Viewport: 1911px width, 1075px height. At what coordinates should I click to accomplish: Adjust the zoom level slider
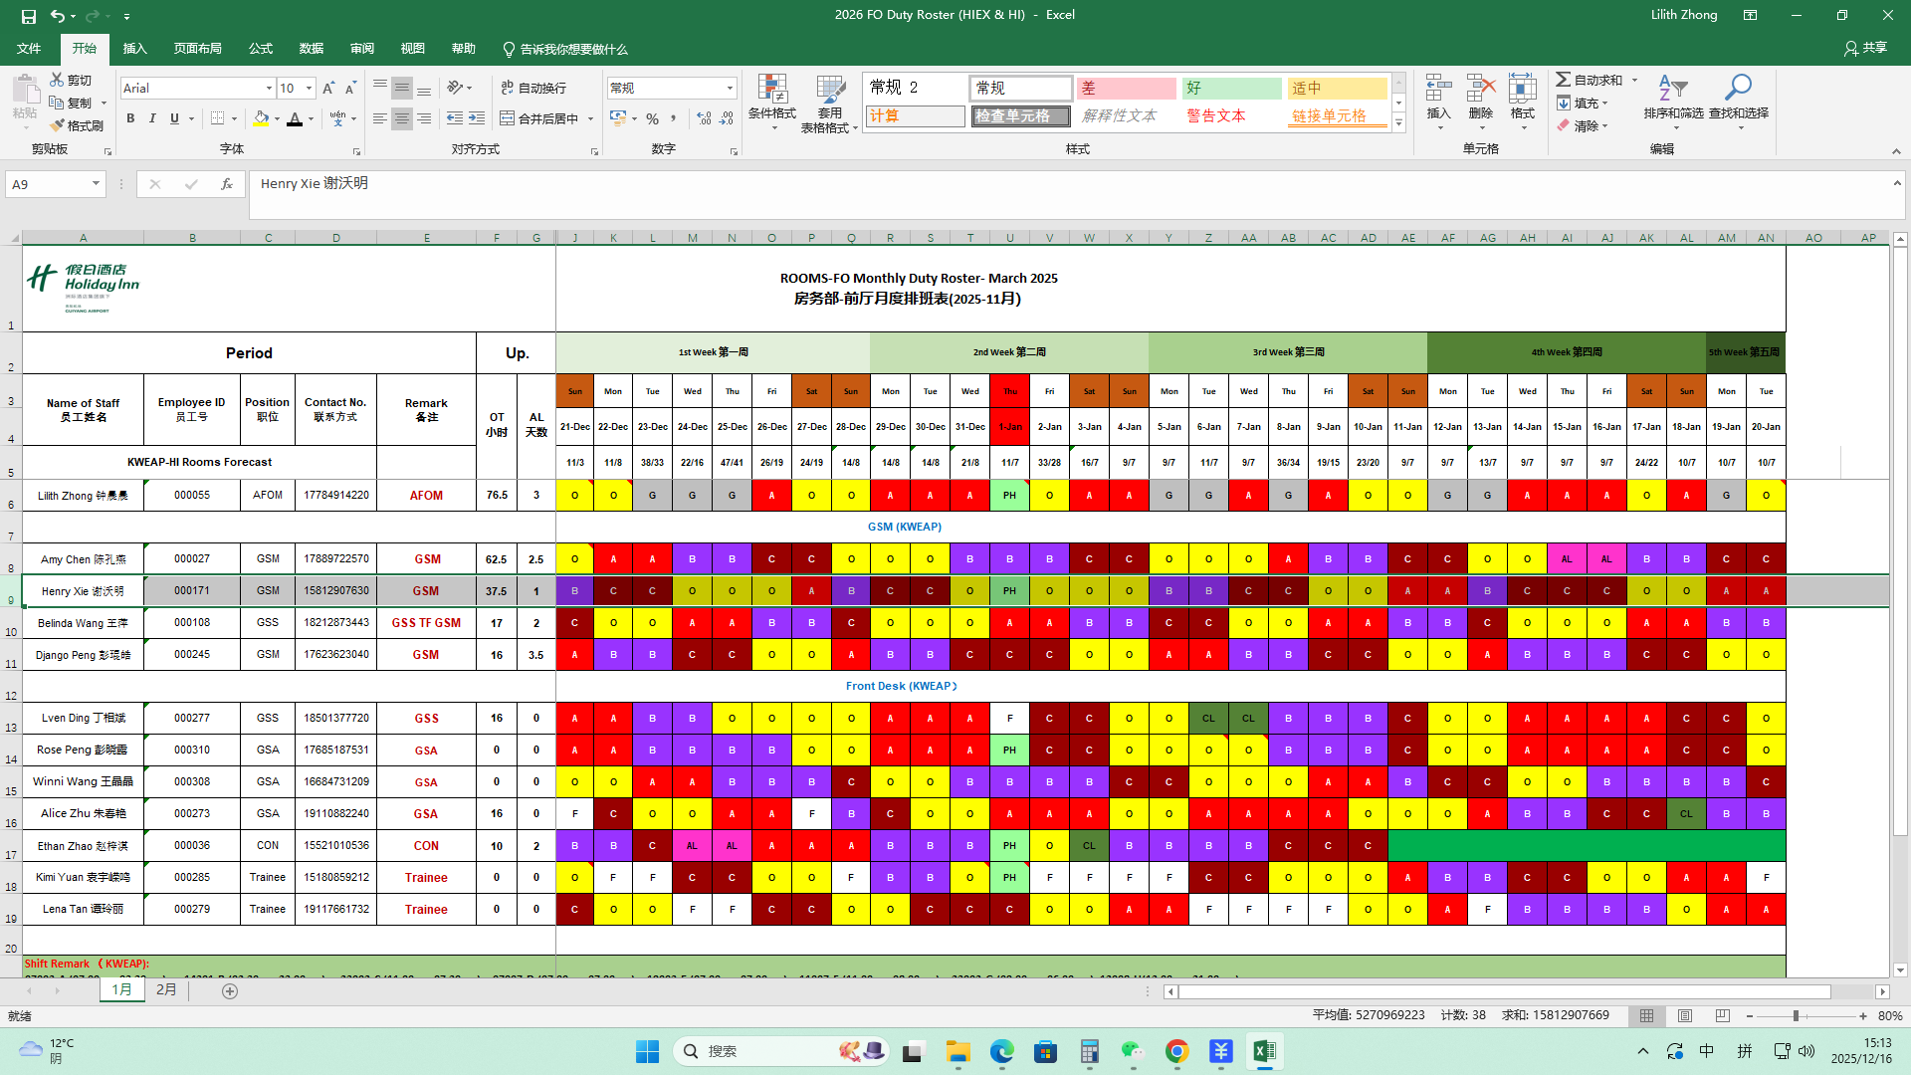1796,1016
